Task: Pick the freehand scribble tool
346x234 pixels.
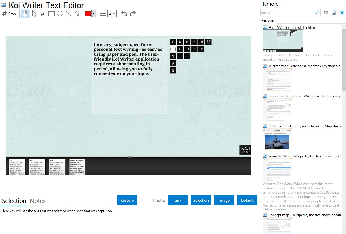Action: (x=77, y=14)
